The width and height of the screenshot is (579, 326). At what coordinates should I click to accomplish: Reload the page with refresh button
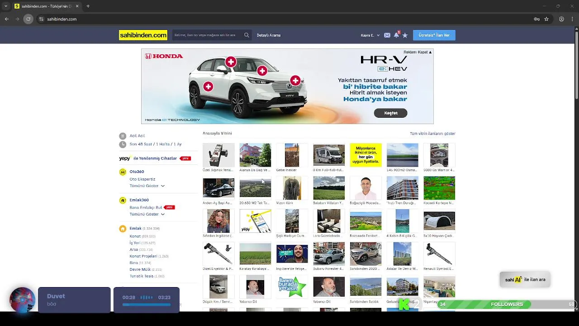click(28, 19)
